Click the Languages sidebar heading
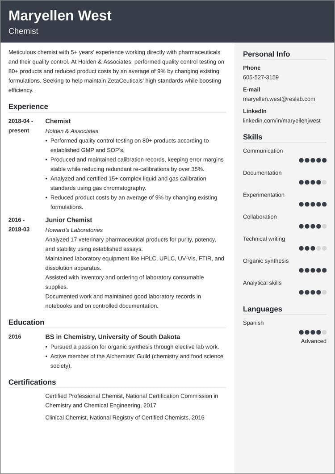Image resolution: width=335 pixels, height=474 pixels. [x=262, y=309]
